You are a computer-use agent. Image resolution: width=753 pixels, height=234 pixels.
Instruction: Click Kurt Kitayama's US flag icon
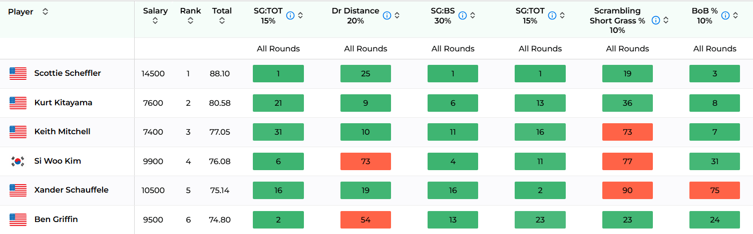18,103
